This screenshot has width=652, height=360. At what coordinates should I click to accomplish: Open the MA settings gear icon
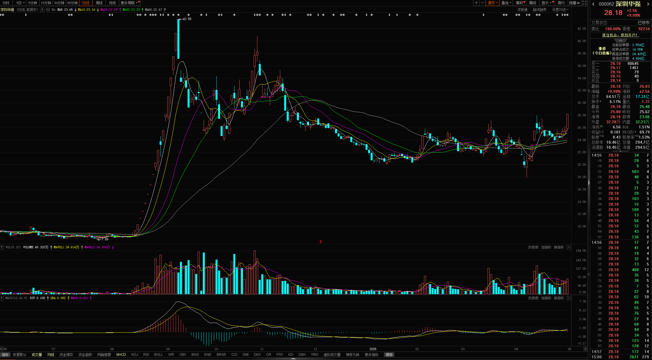coord(48,10)
